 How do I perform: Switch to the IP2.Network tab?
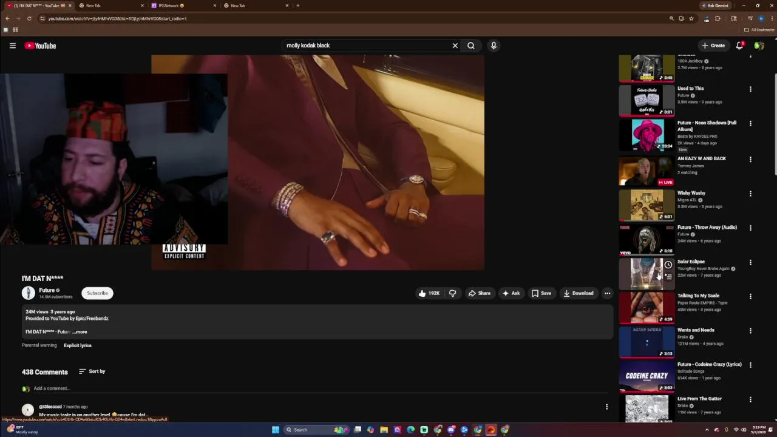[x=182, y=5]
